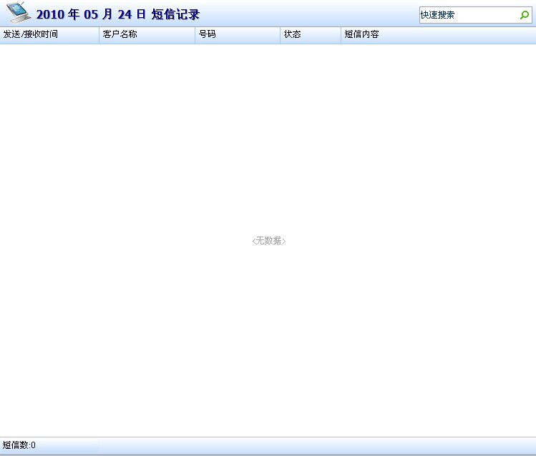Sort by 短信内容 column header
The height and width of the screenshot is (456, 536).
point(438,35)
